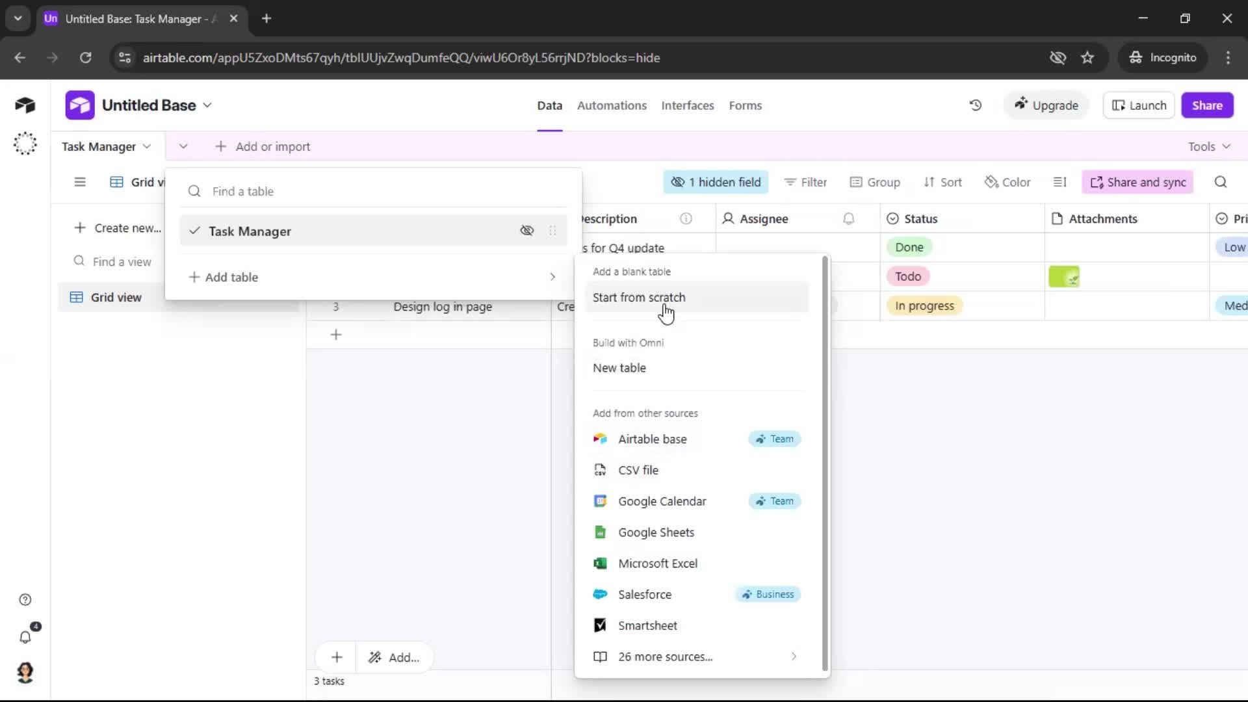Click the plus icon to add row
The image size is (1248, 702).
coord(336,335)
